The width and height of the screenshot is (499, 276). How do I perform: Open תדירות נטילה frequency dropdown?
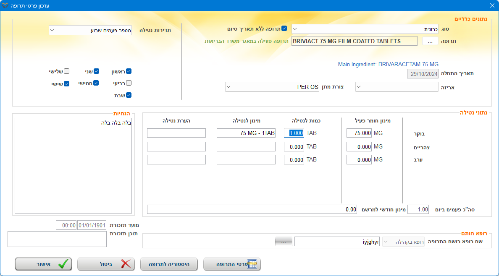(90, 30)
